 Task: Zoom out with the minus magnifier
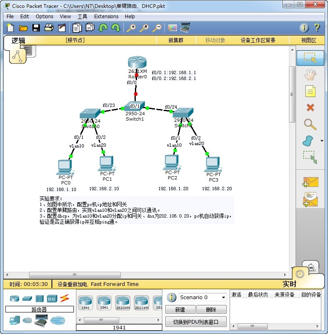157,28
